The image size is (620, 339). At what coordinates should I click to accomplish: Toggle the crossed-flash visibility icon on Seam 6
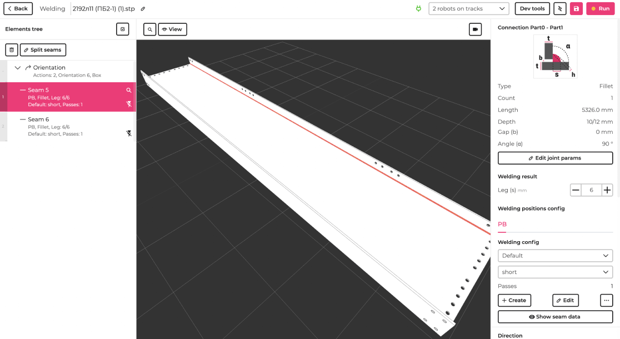pyautogui.click(x=129, y=133)
